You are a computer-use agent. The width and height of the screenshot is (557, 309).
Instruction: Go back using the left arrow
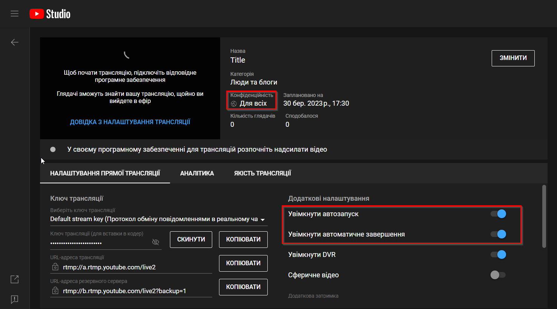(14, 42)
